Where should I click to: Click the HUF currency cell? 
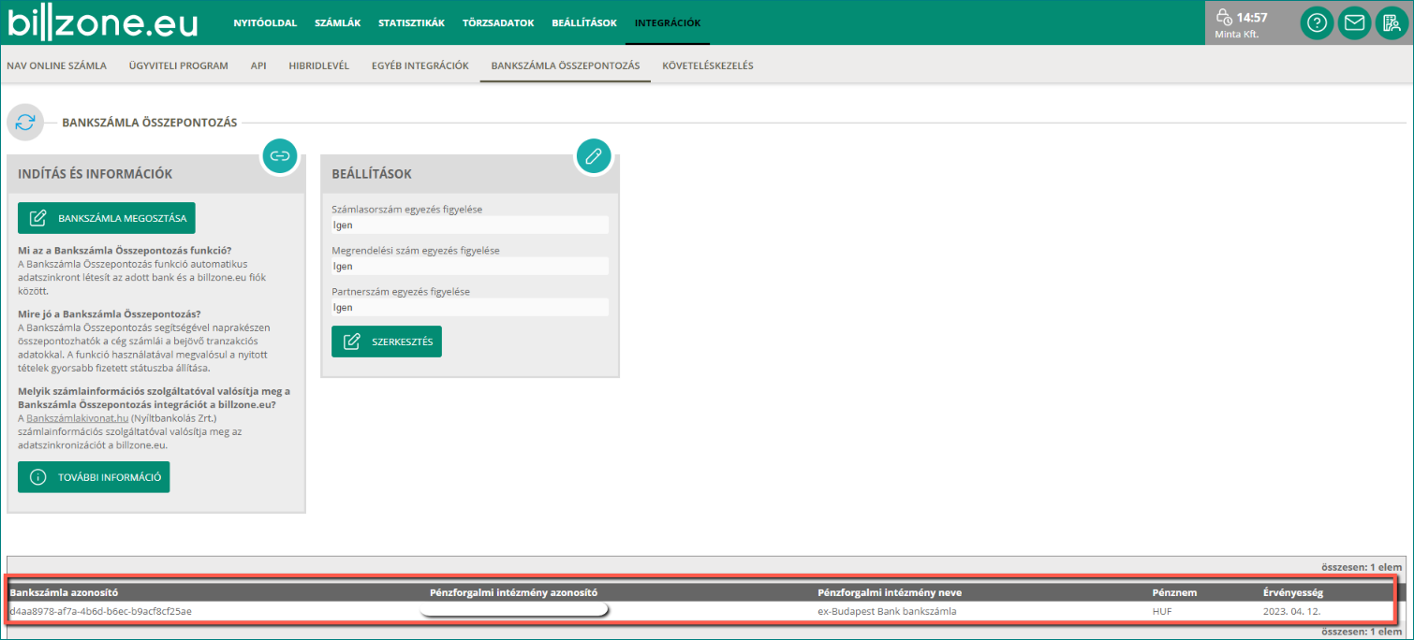(x=1162, y=611)
